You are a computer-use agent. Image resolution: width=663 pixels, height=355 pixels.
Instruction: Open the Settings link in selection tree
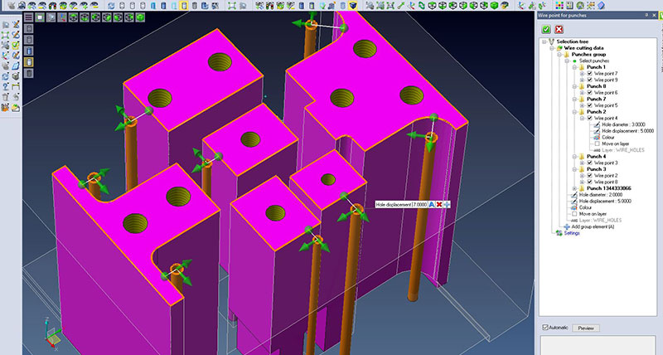click(573, 233)
